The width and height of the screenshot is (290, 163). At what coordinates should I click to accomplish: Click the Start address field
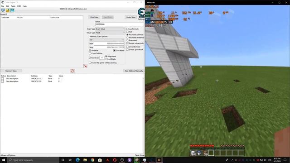[x=109, y=43]
